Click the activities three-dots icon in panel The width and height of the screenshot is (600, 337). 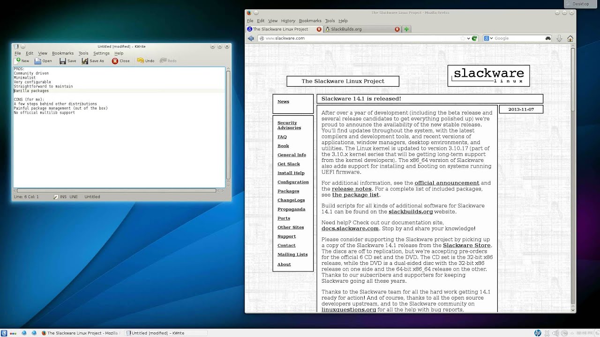[13, 333]
